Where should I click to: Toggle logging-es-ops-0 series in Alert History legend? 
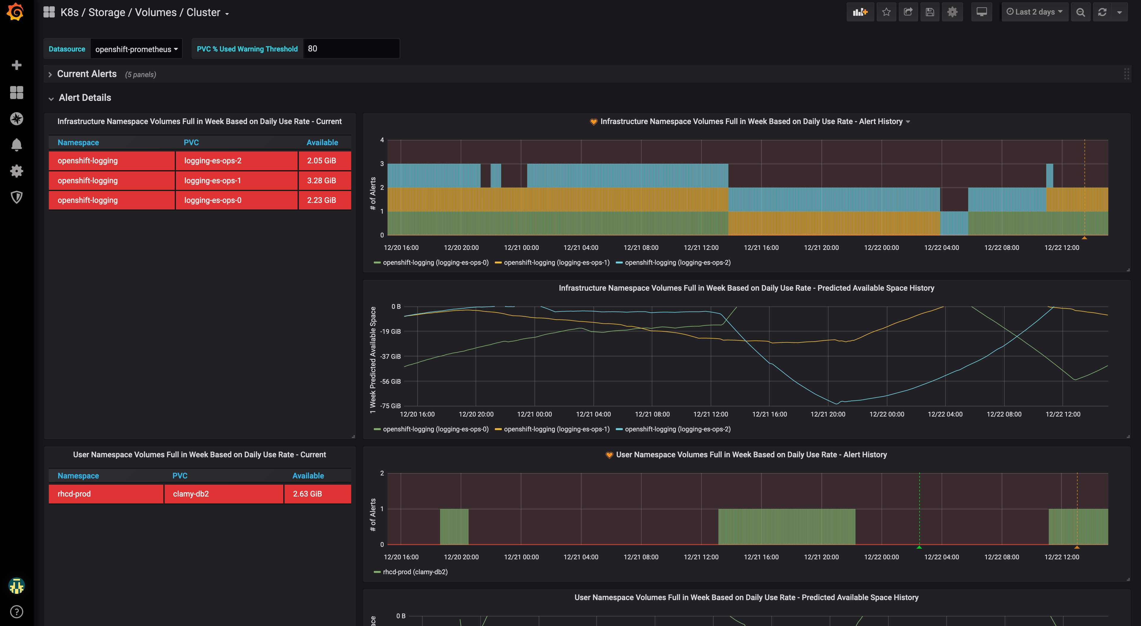pyautogui.click(x=435, y=262)
